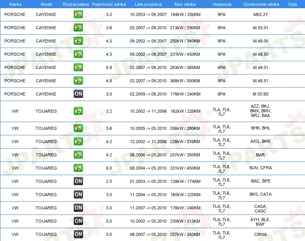Select engine code M 48.50 cell
Image resolution: width=305 pixels, height=241 pixels.
click(x=261, y=54)
